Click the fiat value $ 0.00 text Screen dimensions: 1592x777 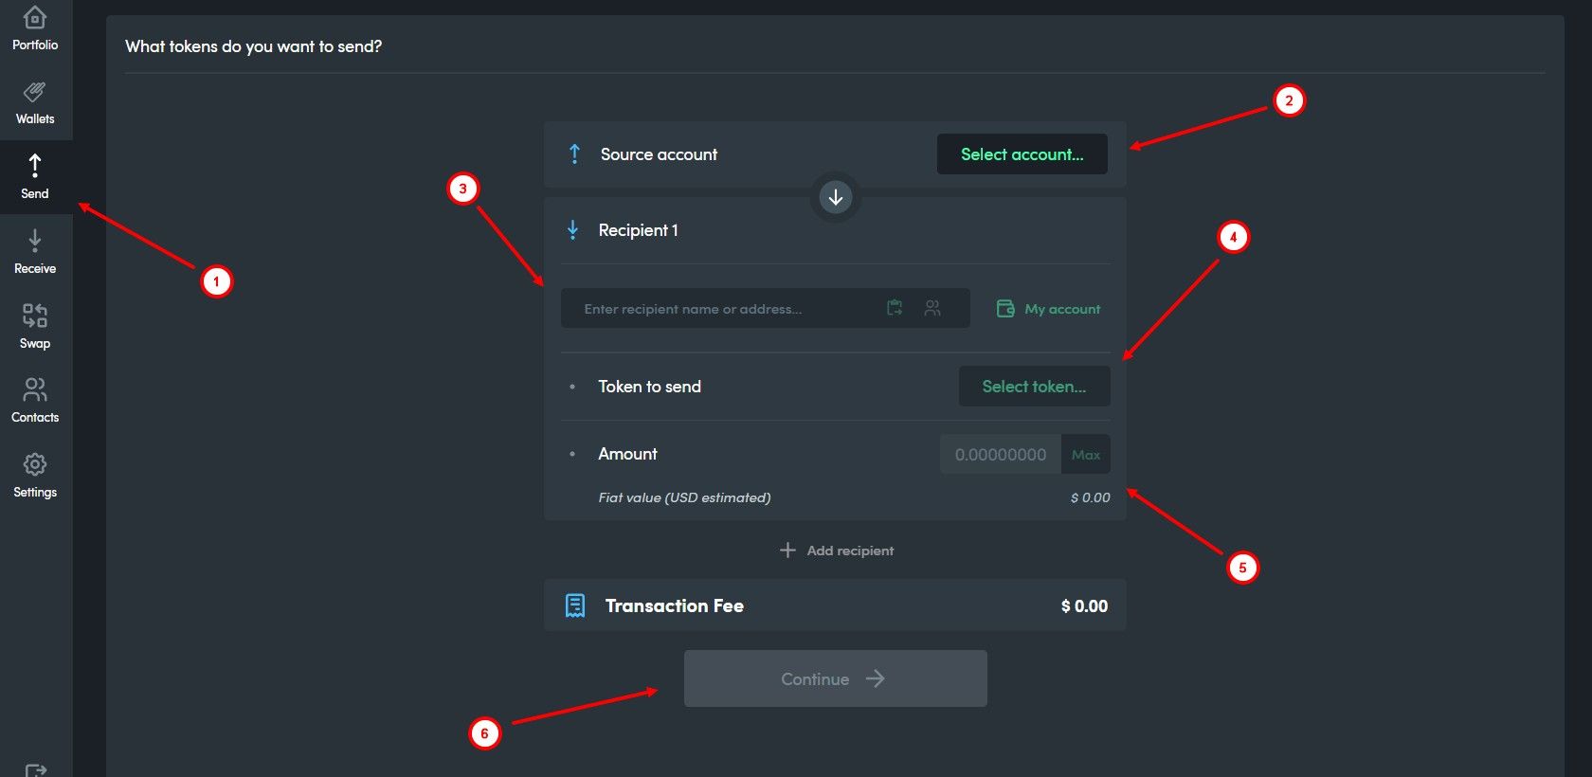(1090, 497)
